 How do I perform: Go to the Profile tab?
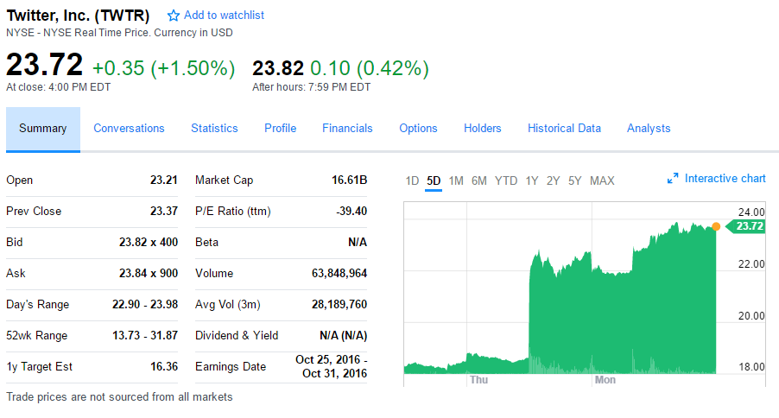coord(280,128)
